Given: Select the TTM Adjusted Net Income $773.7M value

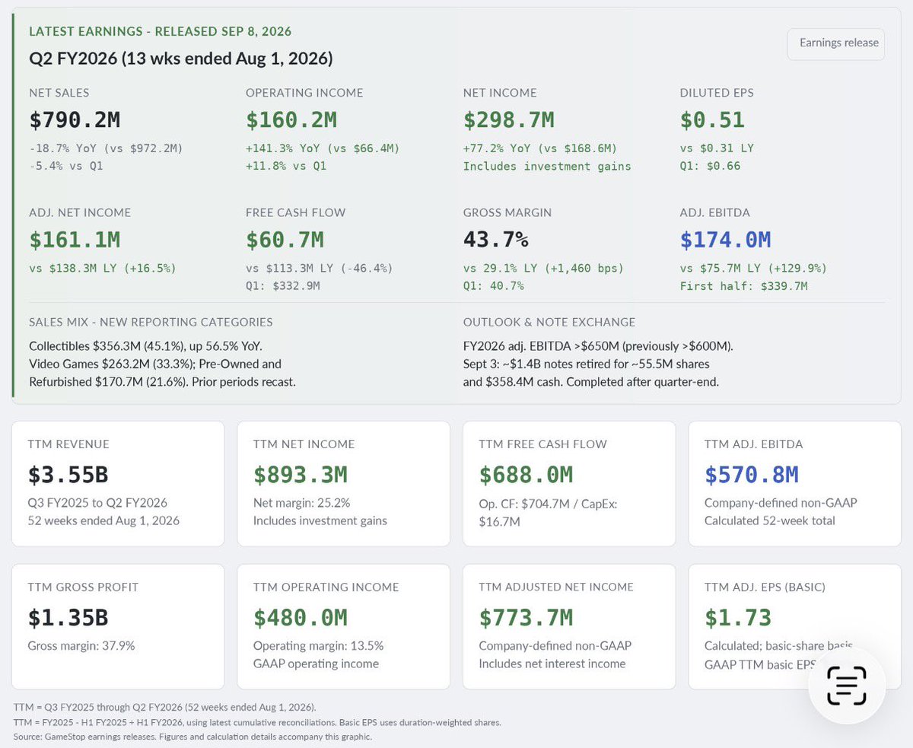Looking at the screenshot, I should 526,617.
